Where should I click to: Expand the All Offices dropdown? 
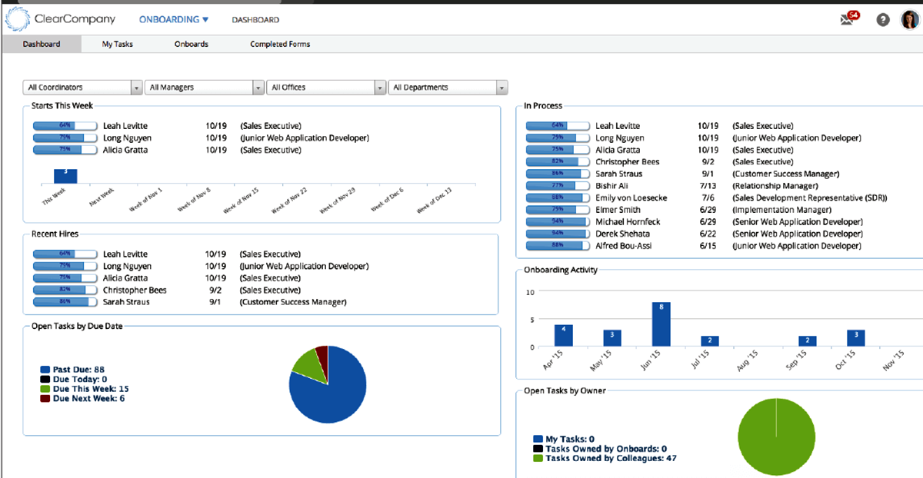[x=326, y=88]
